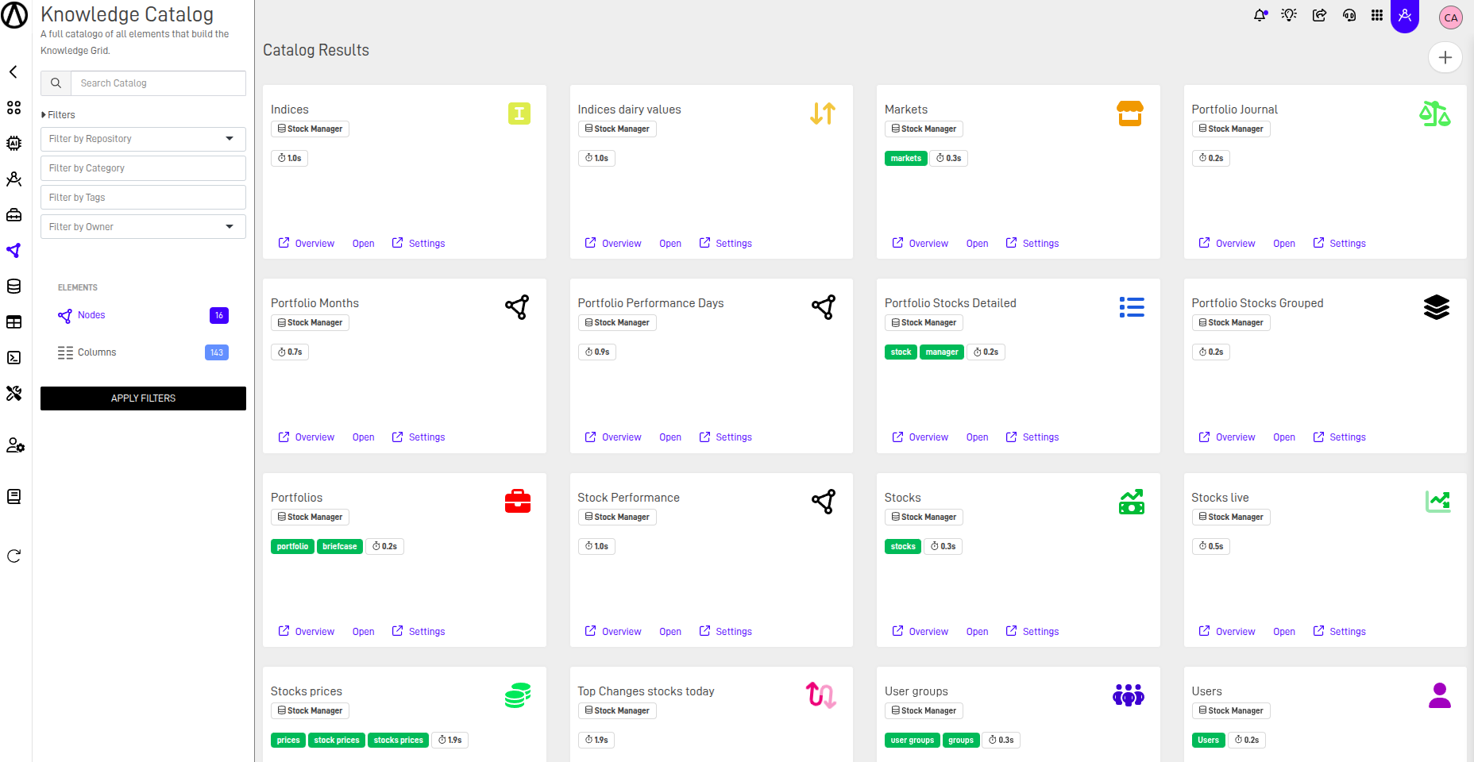Click the Columns count badge 143
Screen dimensions: 1474x762
tap(217, 352)
